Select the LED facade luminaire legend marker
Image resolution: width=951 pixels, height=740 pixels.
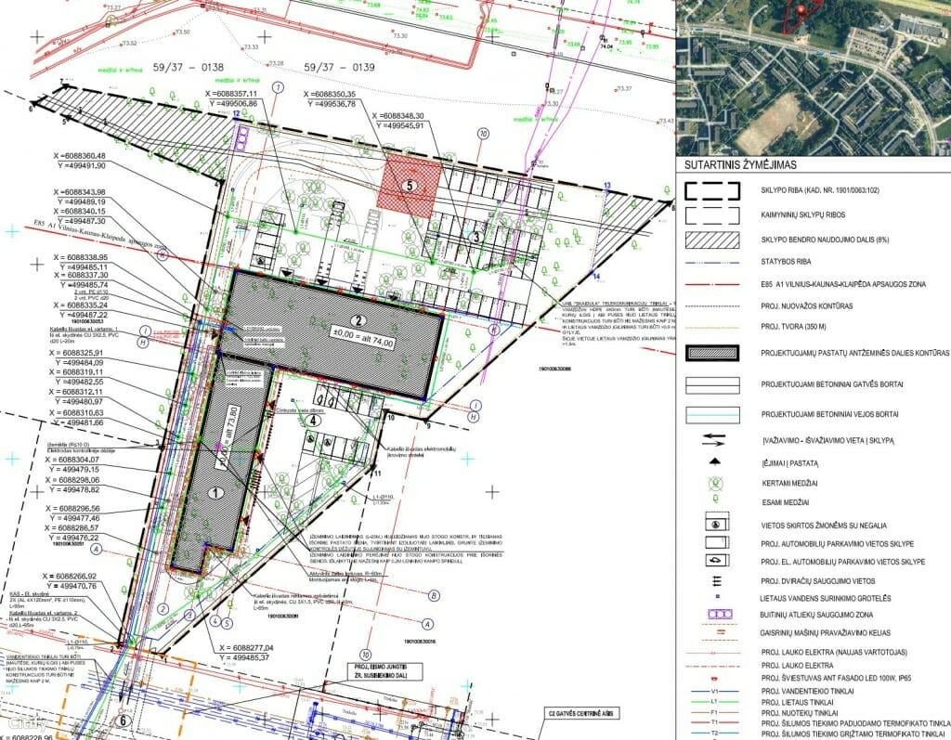[714, 678]
